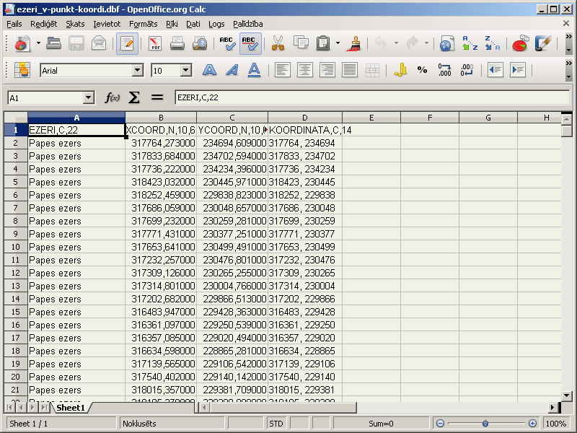
Task: Toggle Underline formatting
Action: point(255,70)
